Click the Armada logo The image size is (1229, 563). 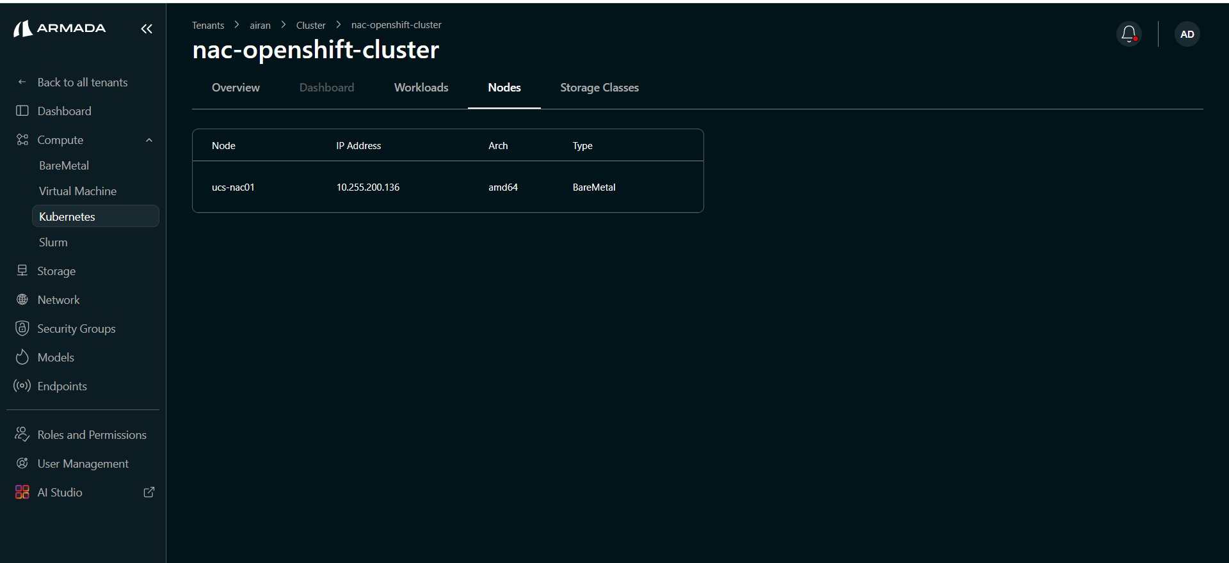(x=60, y=28)
